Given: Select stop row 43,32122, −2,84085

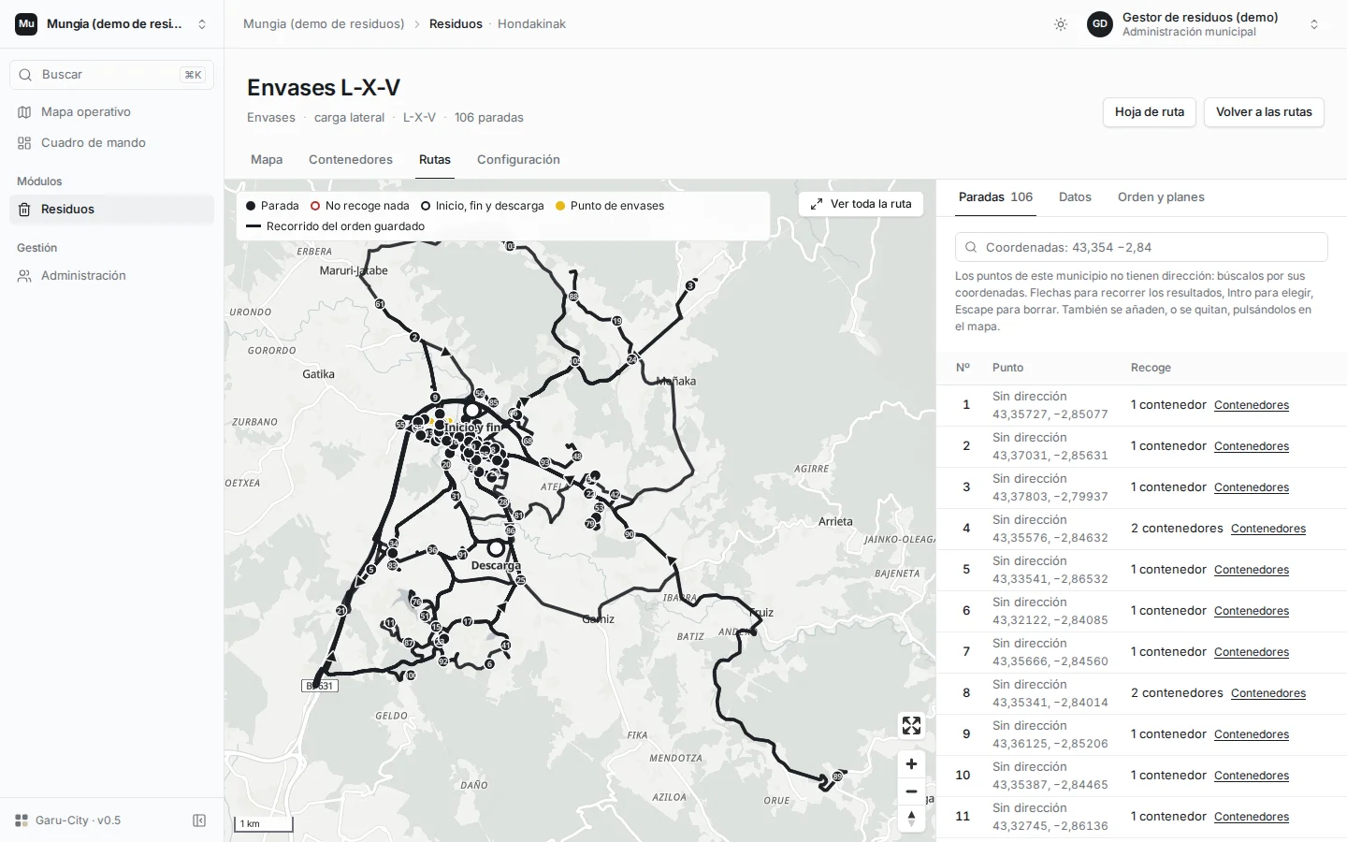Looking at the screenshot, I should (x=1141, y=611).
